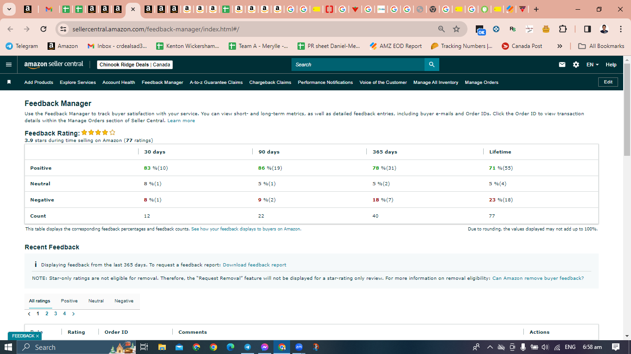Toggle the browser side panel icon
Viewport: 631px width, 354px height.
588,29
